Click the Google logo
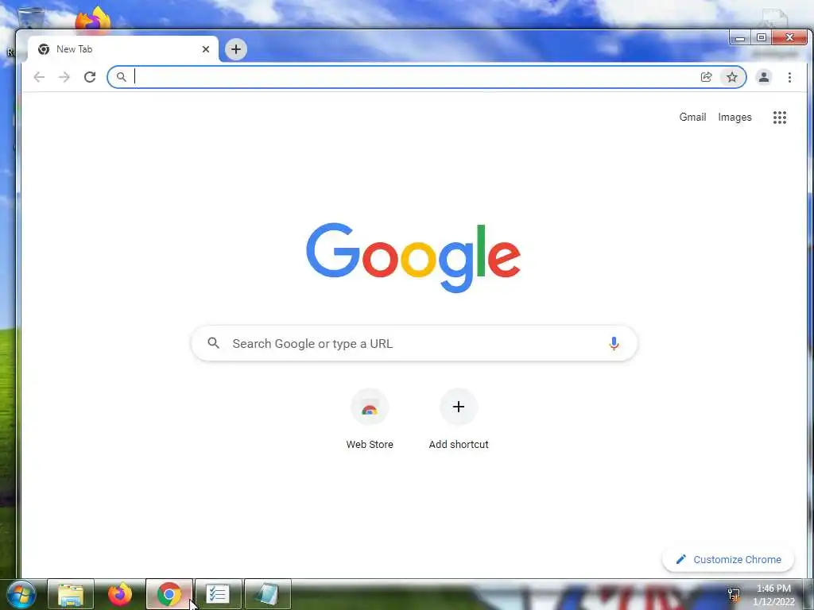Screen dimensions: 814x610 point(413,257)
